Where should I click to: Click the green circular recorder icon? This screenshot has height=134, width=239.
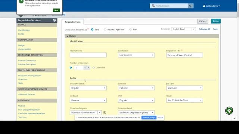tap(229, 111)
